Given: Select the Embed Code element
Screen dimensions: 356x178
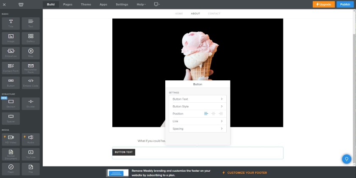Looking at the screenshot, I should pyautogui.click(x=31, y=83).
